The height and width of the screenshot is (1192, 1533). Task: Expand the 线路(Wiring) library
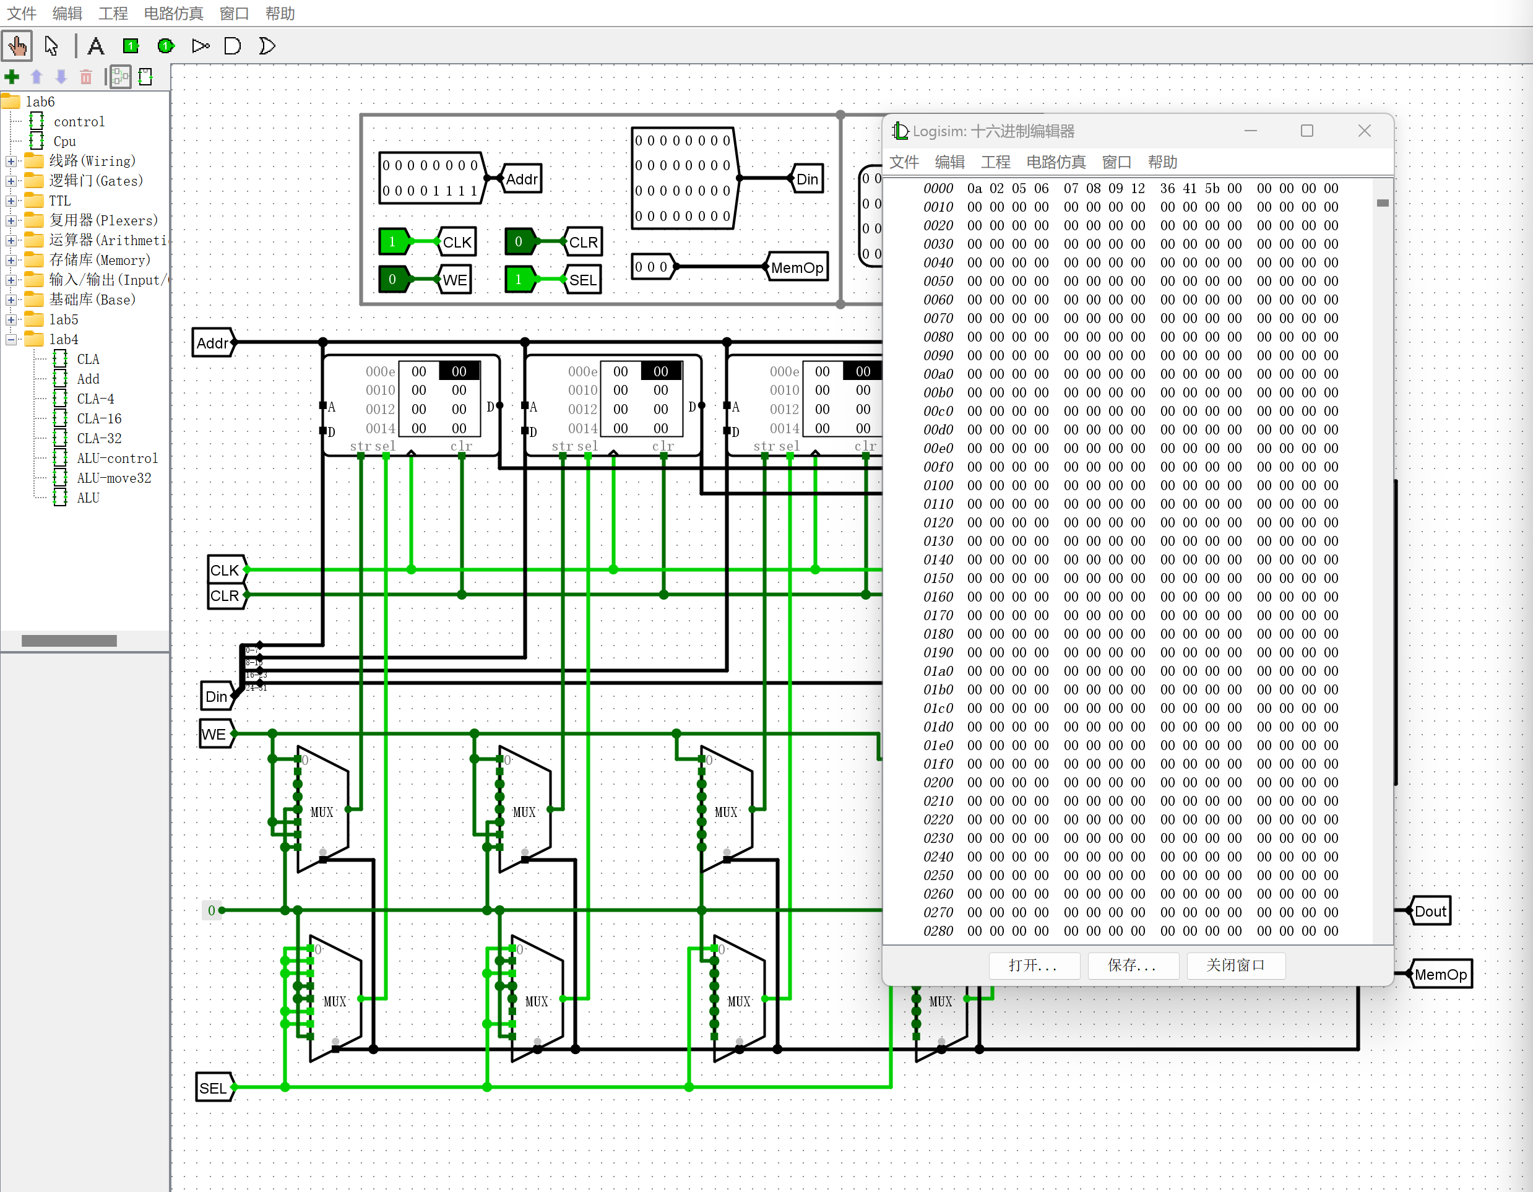coord(11,162)
